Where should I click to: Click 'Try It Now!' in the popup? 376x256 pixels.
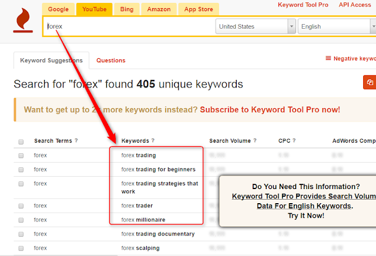click(x=306, y=215)
